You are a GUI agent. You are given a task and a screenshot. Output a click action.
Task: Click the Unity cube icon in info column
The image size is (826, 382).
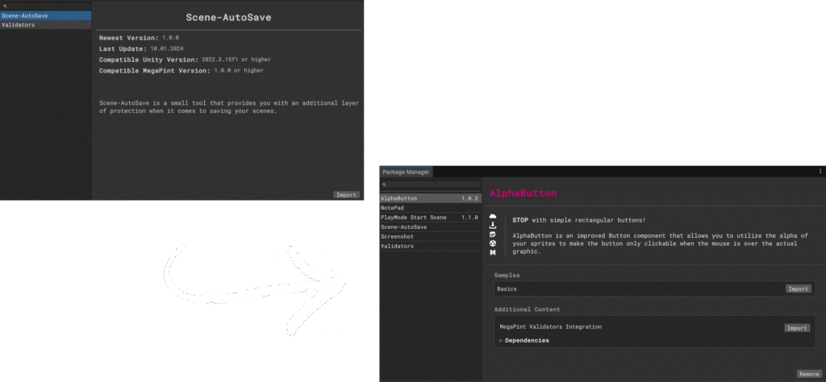pos(493,243)
